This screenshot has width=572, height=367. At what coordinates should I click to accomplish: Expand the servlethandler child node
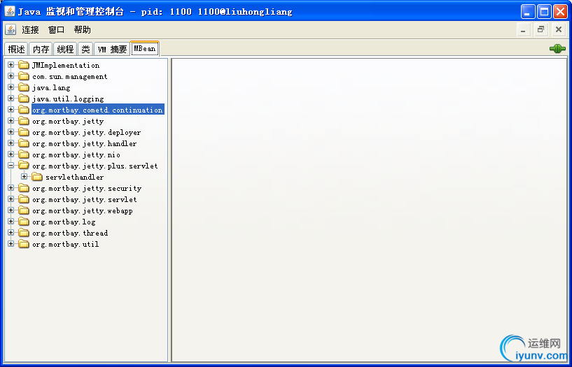[24, 177]
